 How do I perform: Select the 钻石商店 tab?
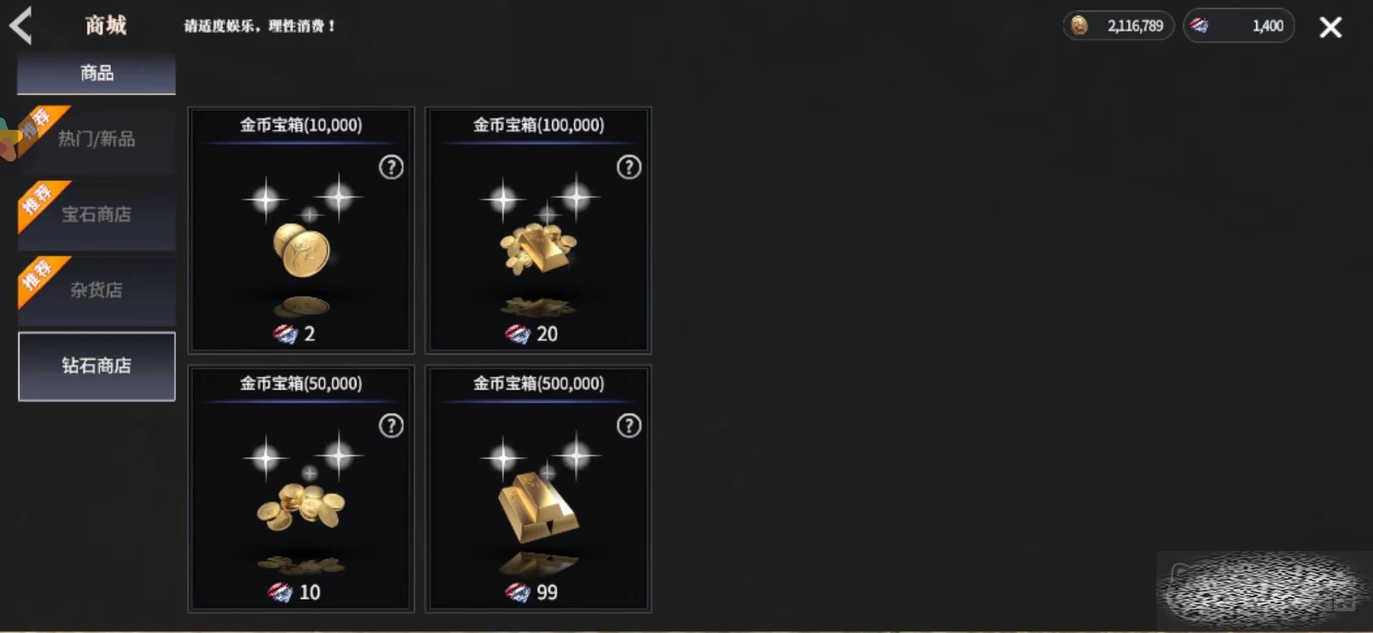click(x=97, y=366)
